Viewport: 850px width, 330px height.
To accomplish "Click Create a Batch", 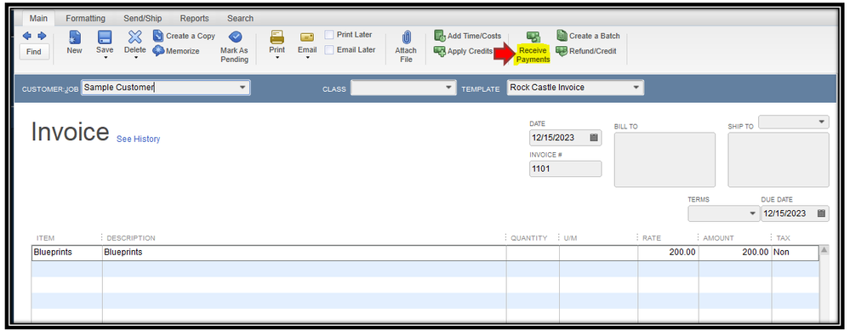I will pyautogui.click(x=588, y=36).
